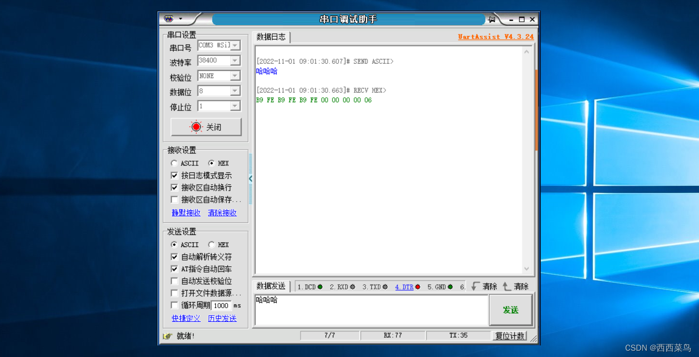Click 清除接收 link
Viewport: 699px width, 357px height.
tap(222, 213)
